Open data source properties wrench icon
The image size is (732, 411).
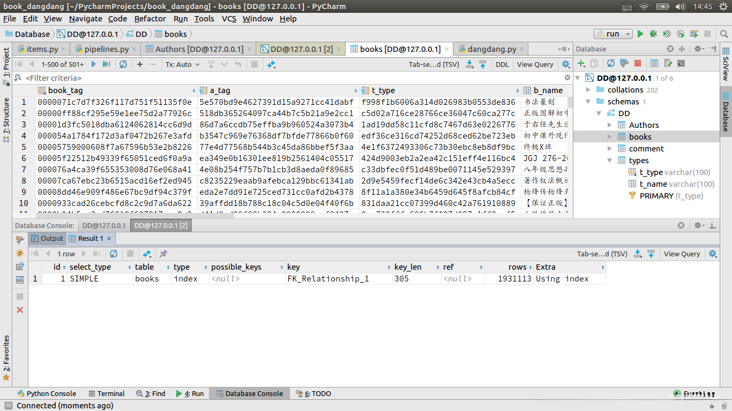[x=624, y=63]
